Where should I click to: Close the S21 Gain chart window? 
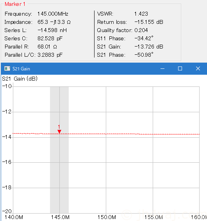click(x=198, y=68)
